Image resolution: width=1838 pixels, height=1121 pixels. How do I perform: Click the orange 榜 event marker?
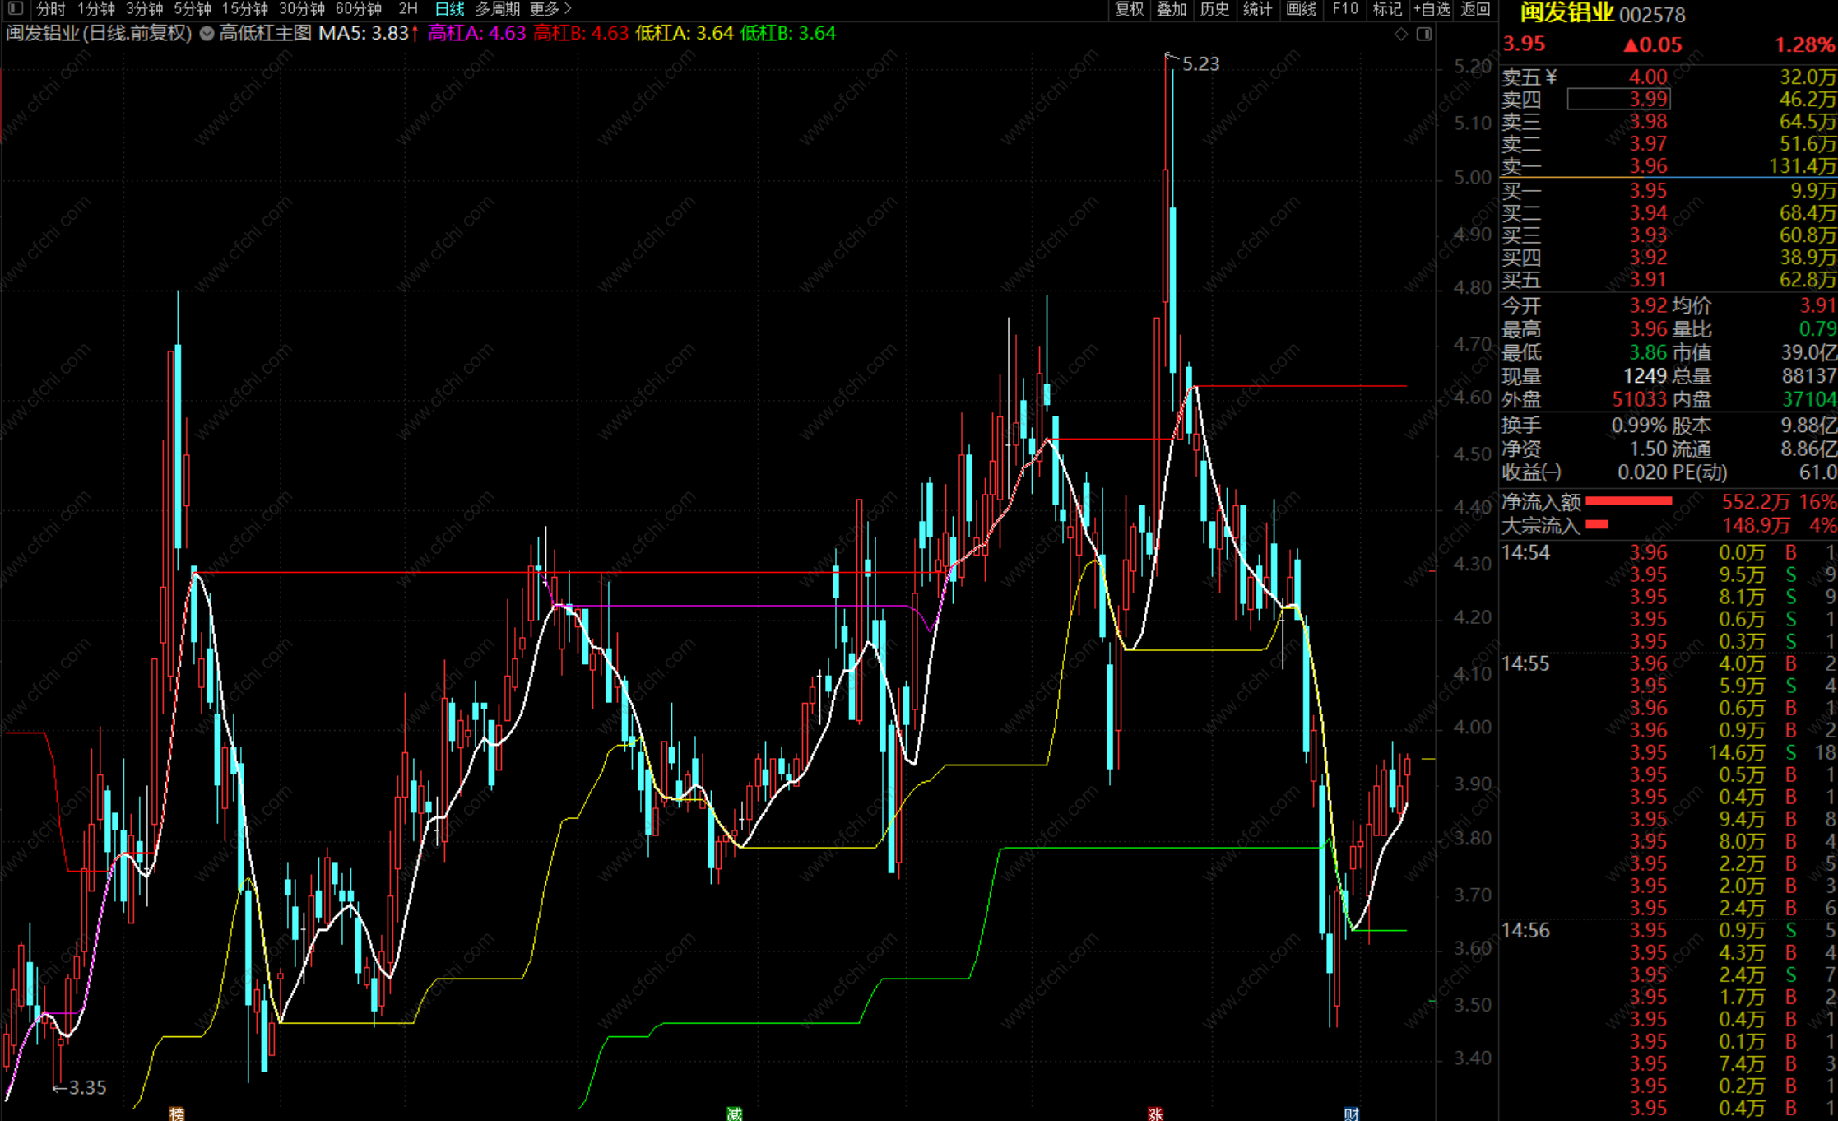point(177,1114)
